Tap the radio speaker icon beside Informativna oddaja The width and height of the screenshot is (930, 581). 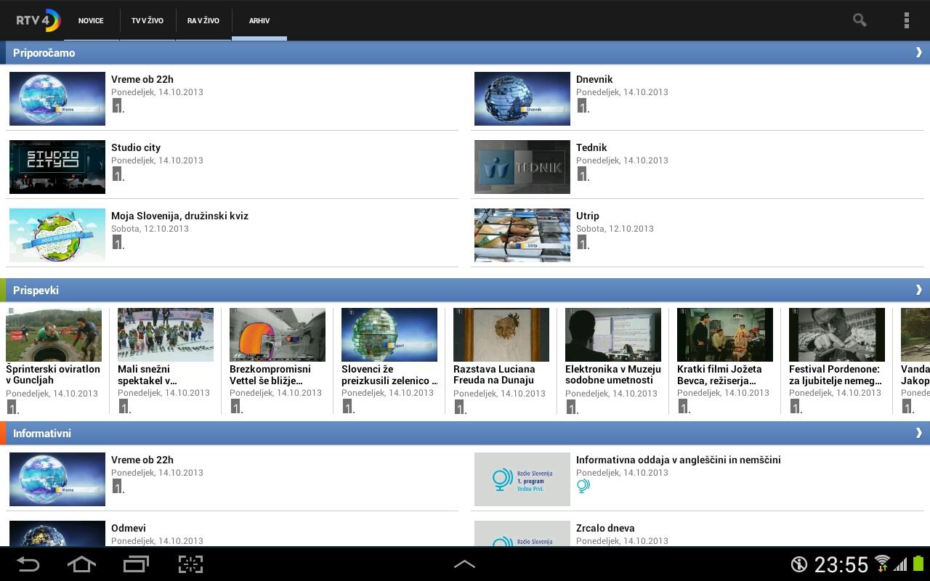tap(582, 486)
